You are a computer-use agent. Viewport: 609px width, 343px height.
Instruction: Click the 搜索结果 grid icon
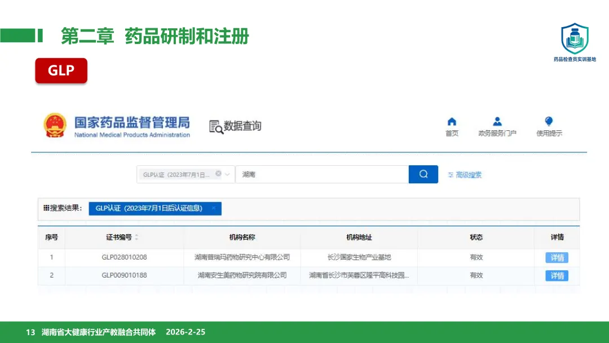pyautogui.click(x=46, y=208)
